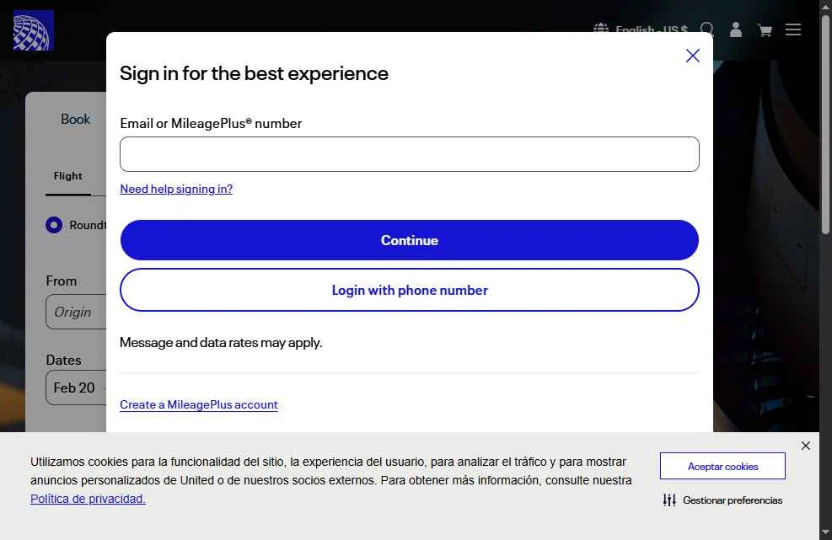Open Create a MileagePlus account link
This screenshot has height=540, width=832.
tap(199, 404)
